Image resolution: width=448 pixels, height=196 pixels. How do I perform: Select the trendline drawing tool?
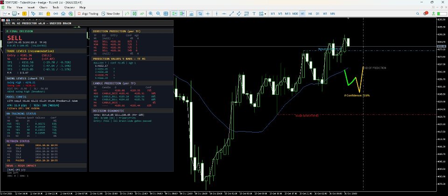[x=231, y=14]
